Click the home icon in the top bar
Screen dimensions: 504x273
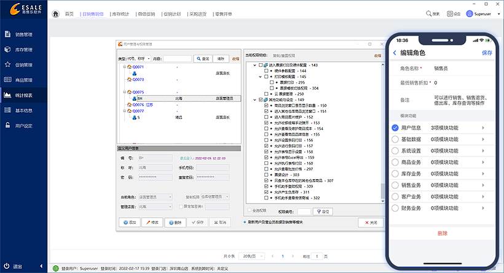point(56,13)
